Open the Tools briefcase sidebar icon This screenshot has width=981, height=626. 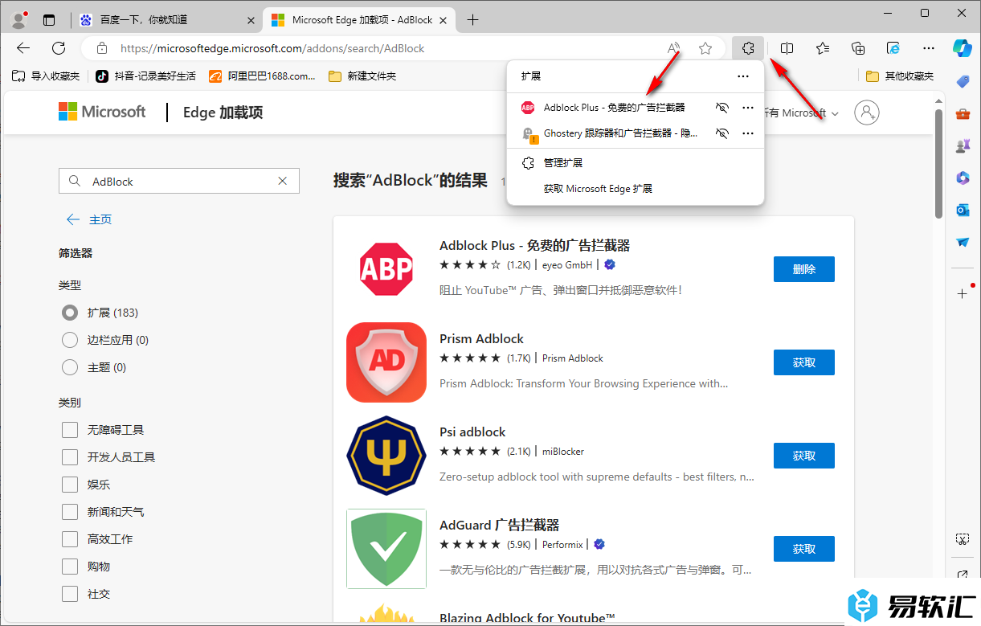(963, 113)
